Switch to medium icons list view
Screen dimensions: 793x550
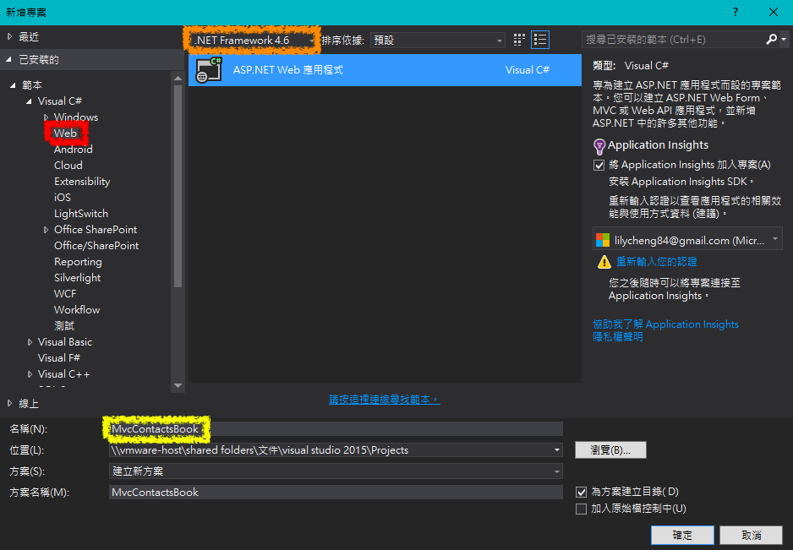coord(541,40)
